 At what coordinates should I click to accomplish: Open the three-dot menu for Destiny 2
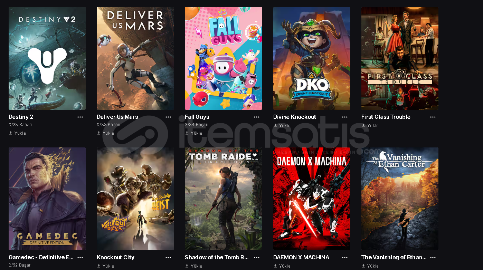coord(80,117)
